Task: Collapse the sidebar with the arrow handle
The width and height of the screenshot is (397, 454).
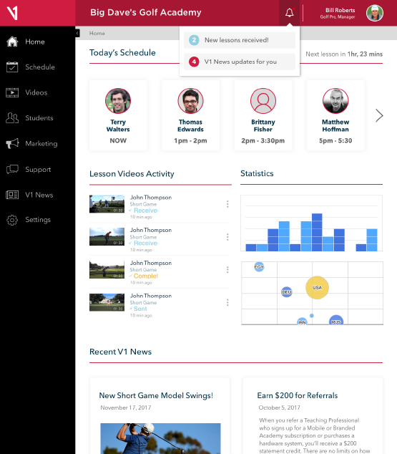Action: point(77,33)
